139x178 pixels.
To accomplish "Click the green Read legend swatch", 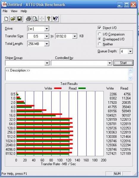I will [82, 88].
